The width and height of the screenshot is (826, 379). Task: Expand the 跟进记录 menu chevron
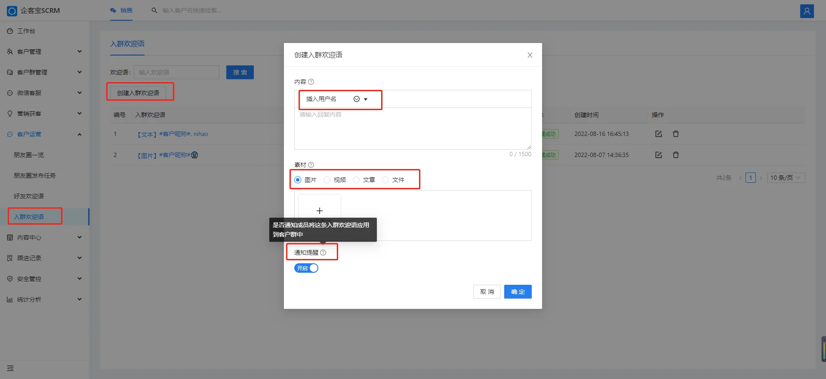point(80,258)
